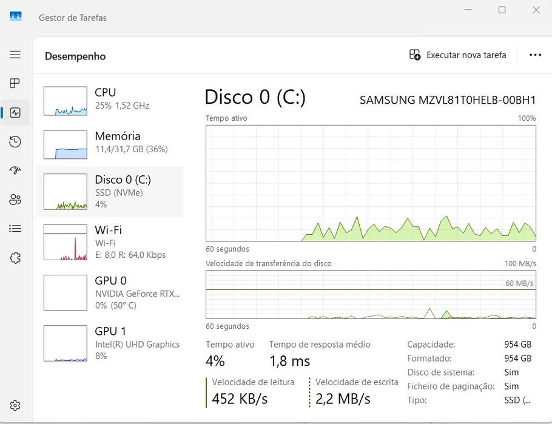Click Velocidade de transferência do disco label
The width and height of the screenshot is (552, 424).
(269, 263)
